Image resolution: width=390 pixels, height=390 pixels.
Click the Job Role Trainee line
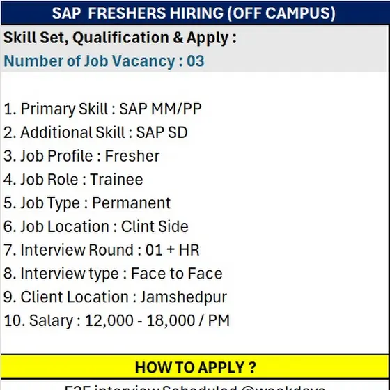[x=73, y=180]
